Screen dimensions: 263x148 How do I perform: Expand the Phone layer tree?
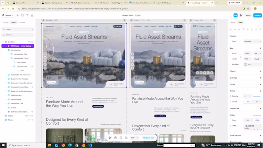[x=3, y=120]
